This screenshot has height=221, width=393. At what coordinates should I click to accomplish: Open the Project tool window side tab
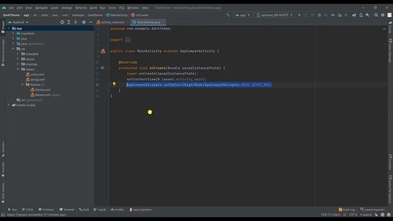(3, 27)
